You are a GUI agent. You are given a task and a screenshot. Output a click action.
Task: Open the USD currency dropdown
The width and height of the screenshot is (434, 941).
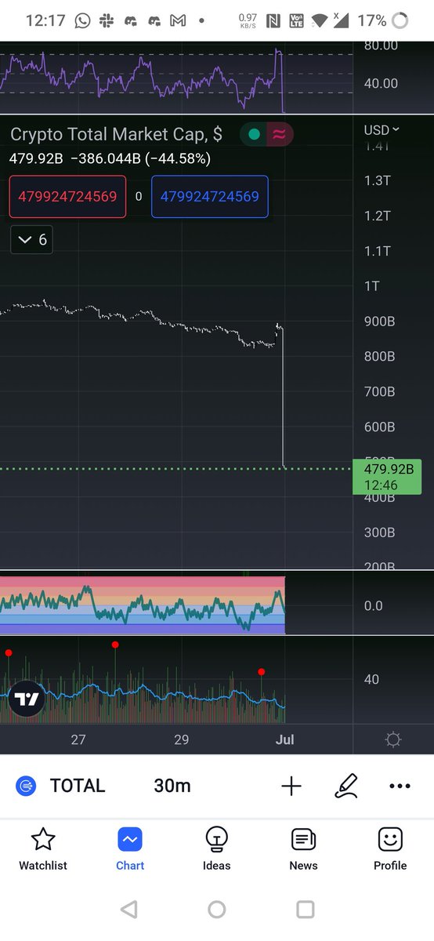[382, 129]
